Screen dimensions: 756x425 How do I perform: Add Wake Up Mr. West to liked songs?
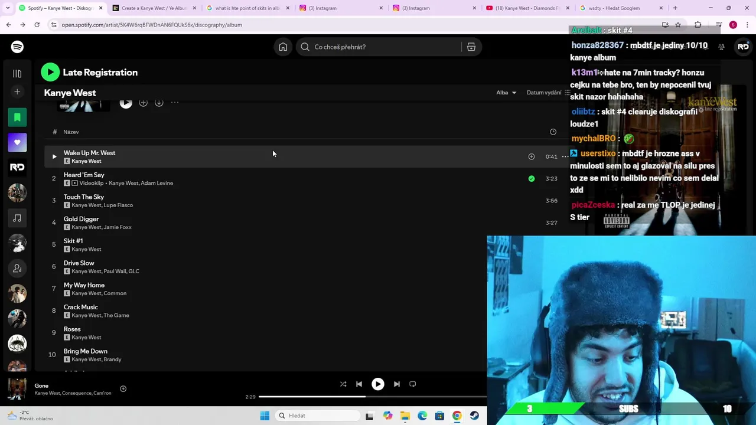tap(532, 156)
